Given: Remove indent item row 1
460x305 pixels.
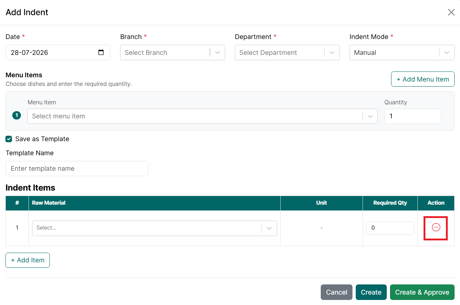Looking at the screenshot, I should 436,227.
